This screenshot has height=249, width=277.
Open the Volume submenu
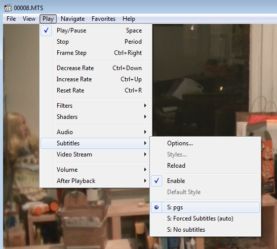(x=96, y=169)
